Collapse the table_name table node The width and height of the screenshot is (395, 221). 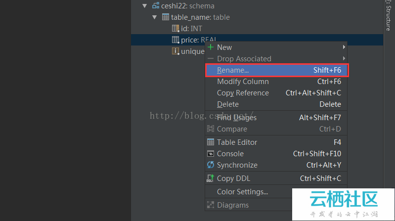click(x=155, y=17)
